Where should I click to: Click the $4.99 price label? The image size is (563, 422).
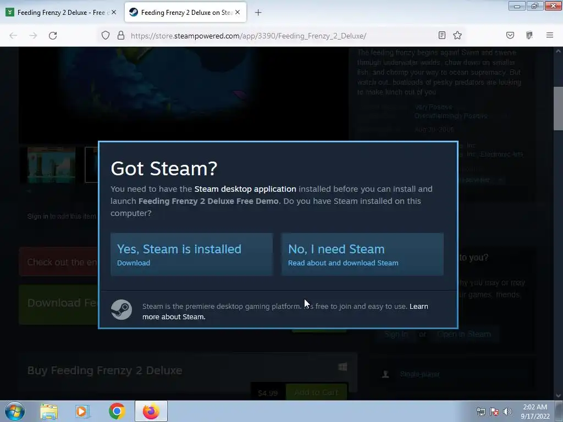268,393
